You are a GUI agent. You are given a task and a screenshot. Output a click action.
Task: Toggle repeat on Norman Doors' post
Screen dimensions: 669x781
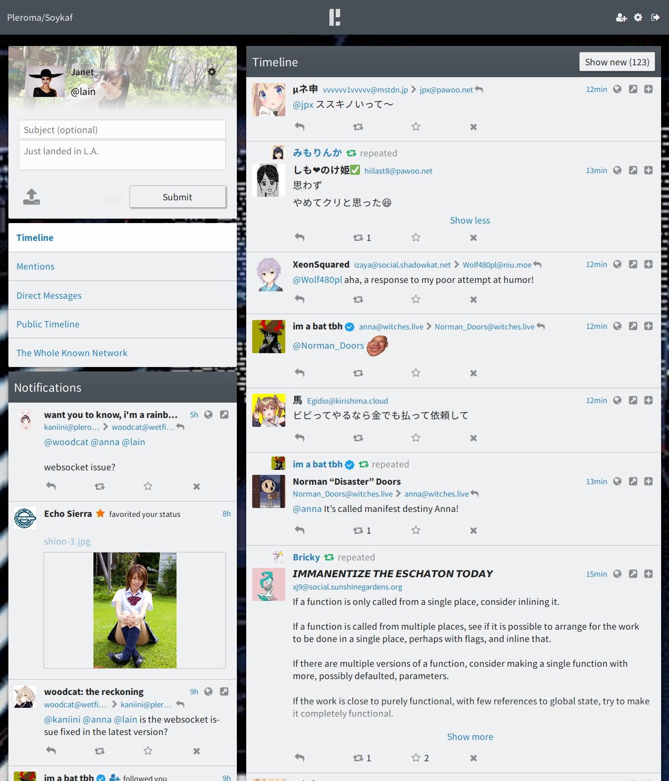[358, 530]
